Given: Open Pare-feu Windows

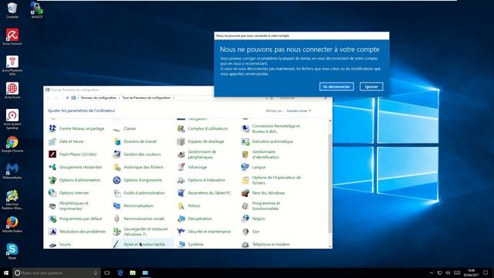Looking at the screenshot, I should (x=263, y=193).
